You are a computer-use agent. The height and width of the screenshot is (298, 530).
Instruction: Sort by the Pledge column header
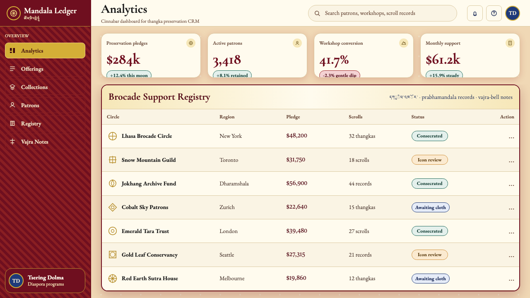point(293,117)
